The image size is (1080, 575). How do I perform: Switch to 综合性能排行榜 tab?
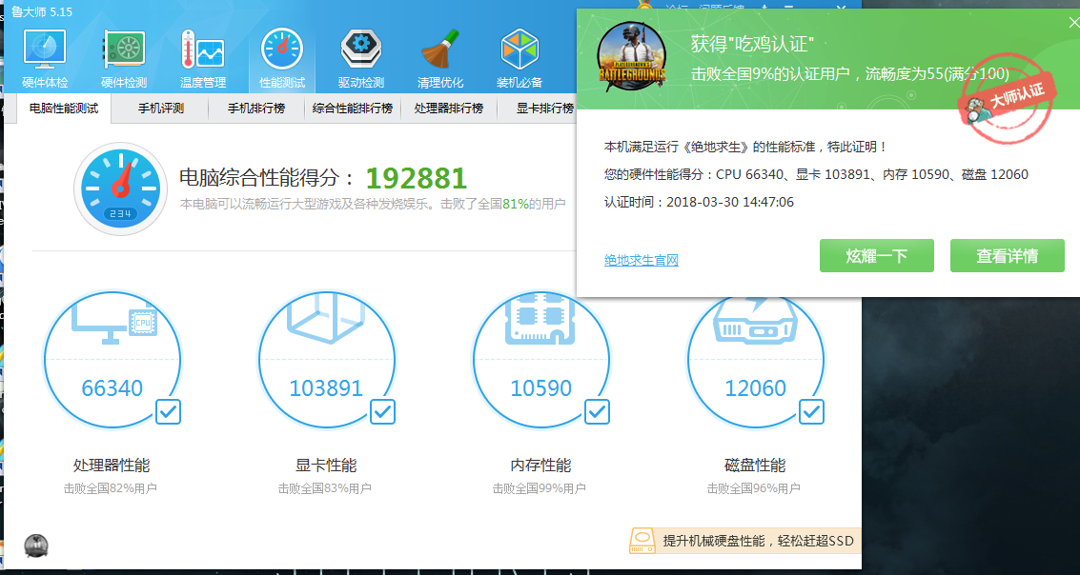click(x=353, y=108)
